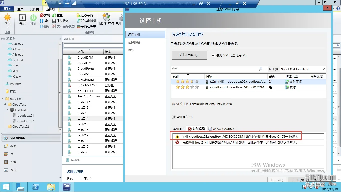This screenshot has height=192, width=341.
Task: Select the testZ14 row in VM list
Action: tap(93, 119)
